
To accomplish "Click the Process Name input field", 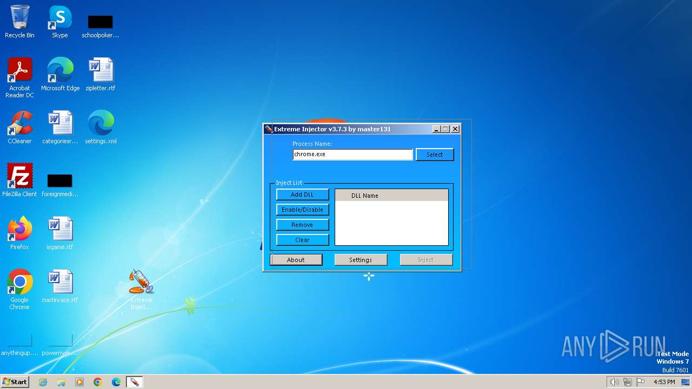I will [352, 155].
